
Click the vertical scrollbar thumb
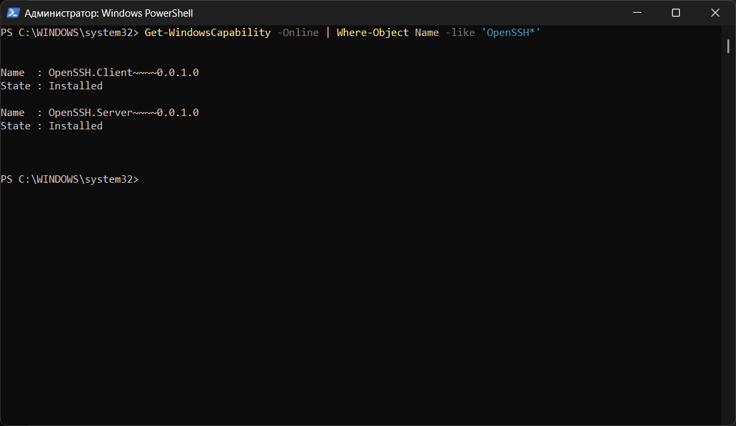click(728, 47)
